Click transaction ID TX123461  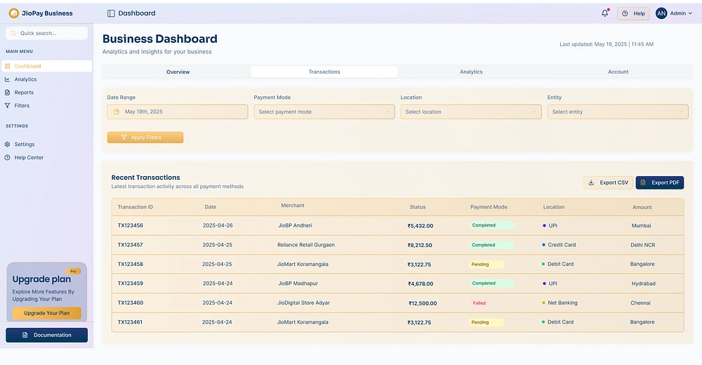(x=130, y=322)
